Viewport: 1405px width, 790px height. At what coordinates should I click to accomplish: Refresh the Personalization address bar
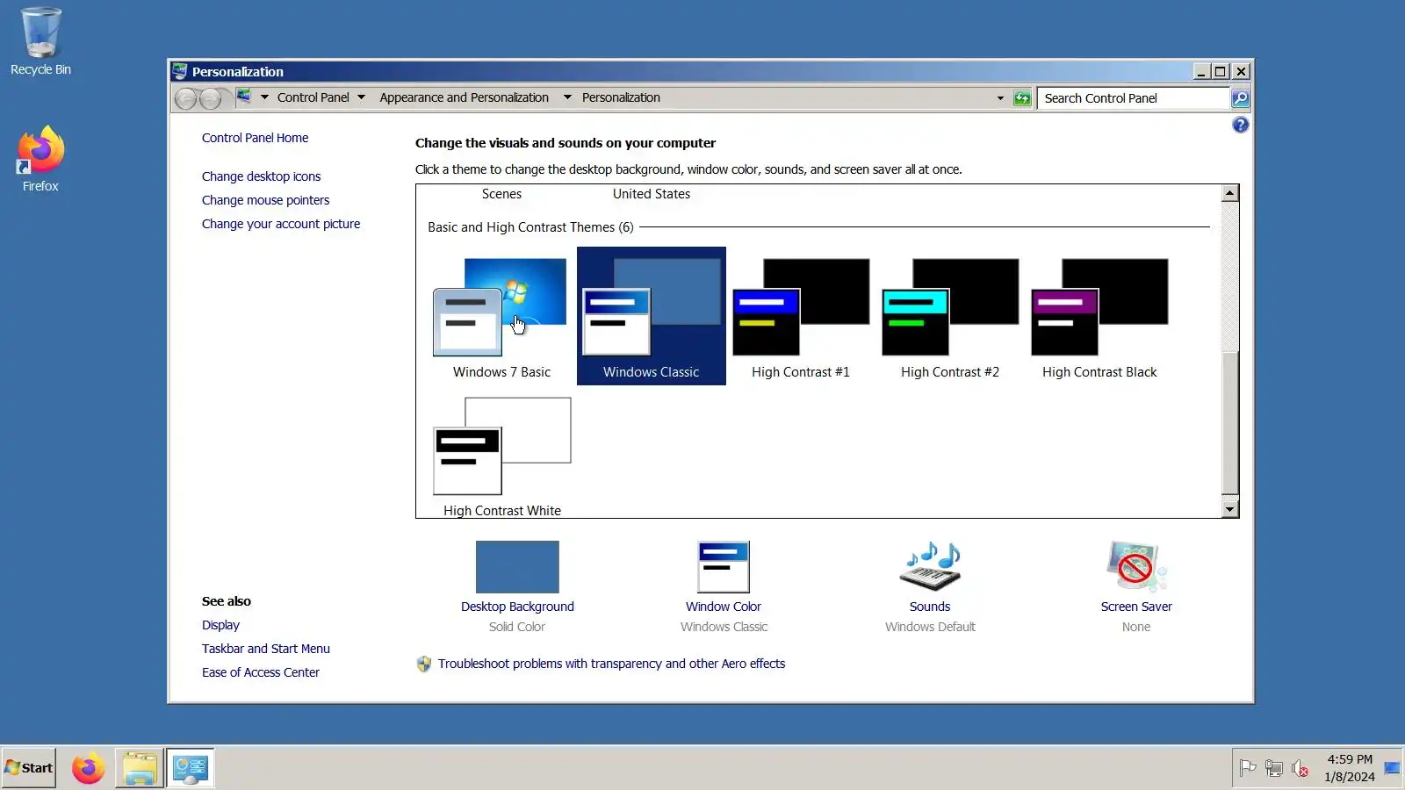(1022, 98)
